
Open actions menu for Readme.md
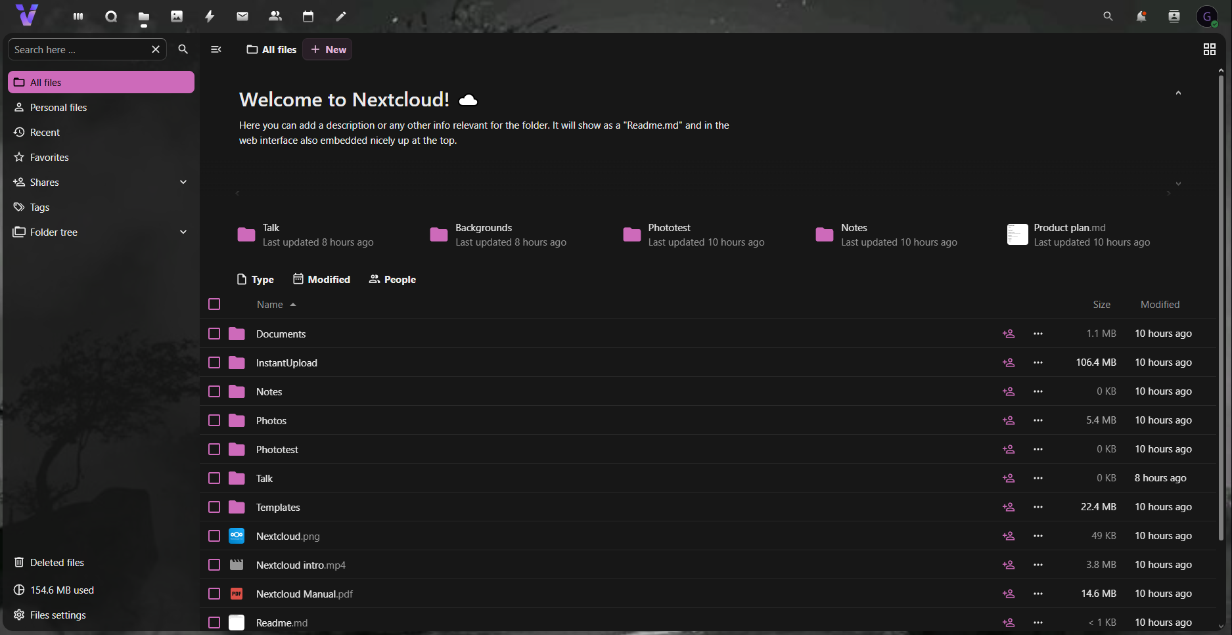tap(1038, 623)
